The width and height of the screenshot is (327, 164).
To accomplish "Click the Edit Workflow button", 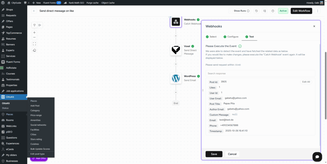I will point(301,11).
